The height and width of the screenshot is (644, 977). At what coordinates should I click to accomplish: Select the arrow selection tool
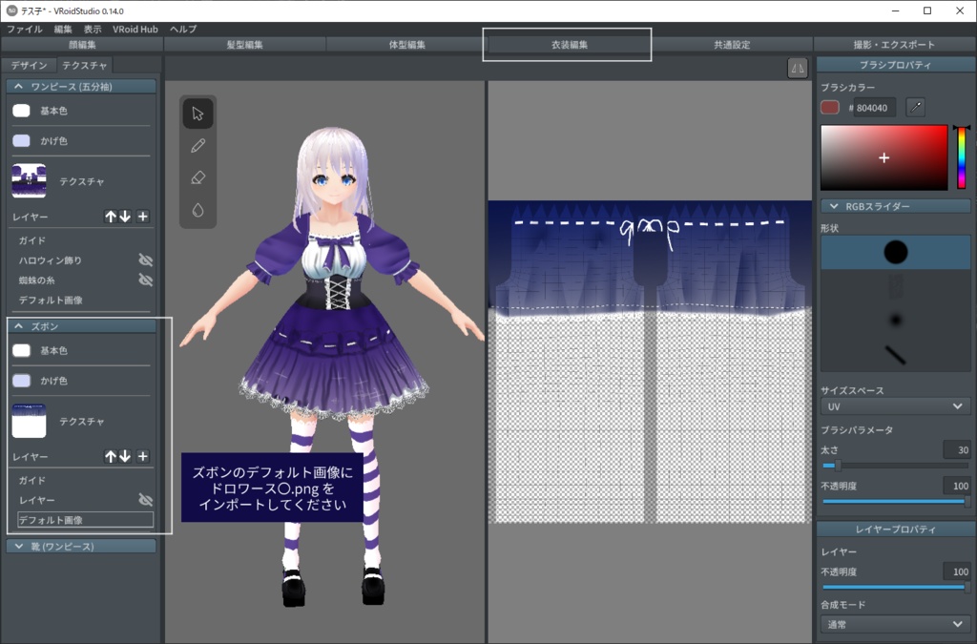[197, 113]
